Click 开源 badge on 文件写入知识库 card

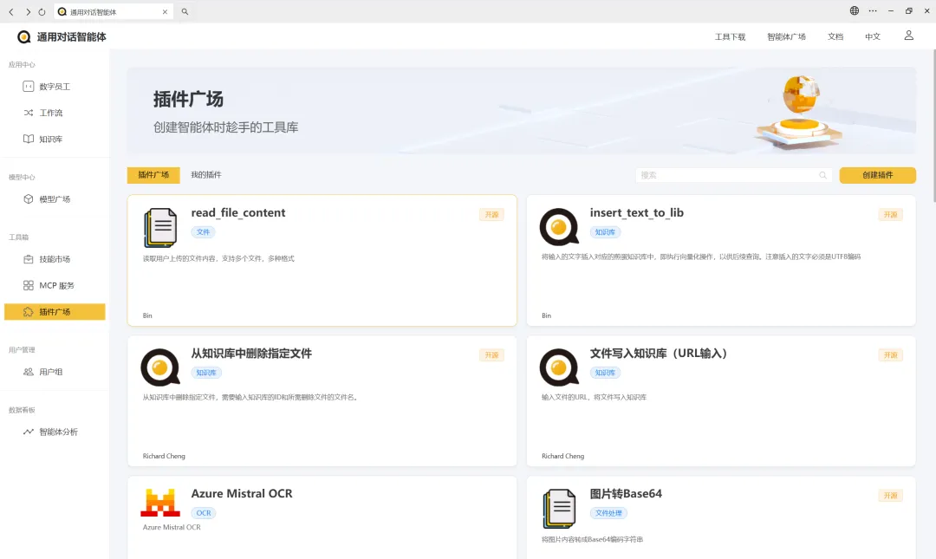click(890, 354)
